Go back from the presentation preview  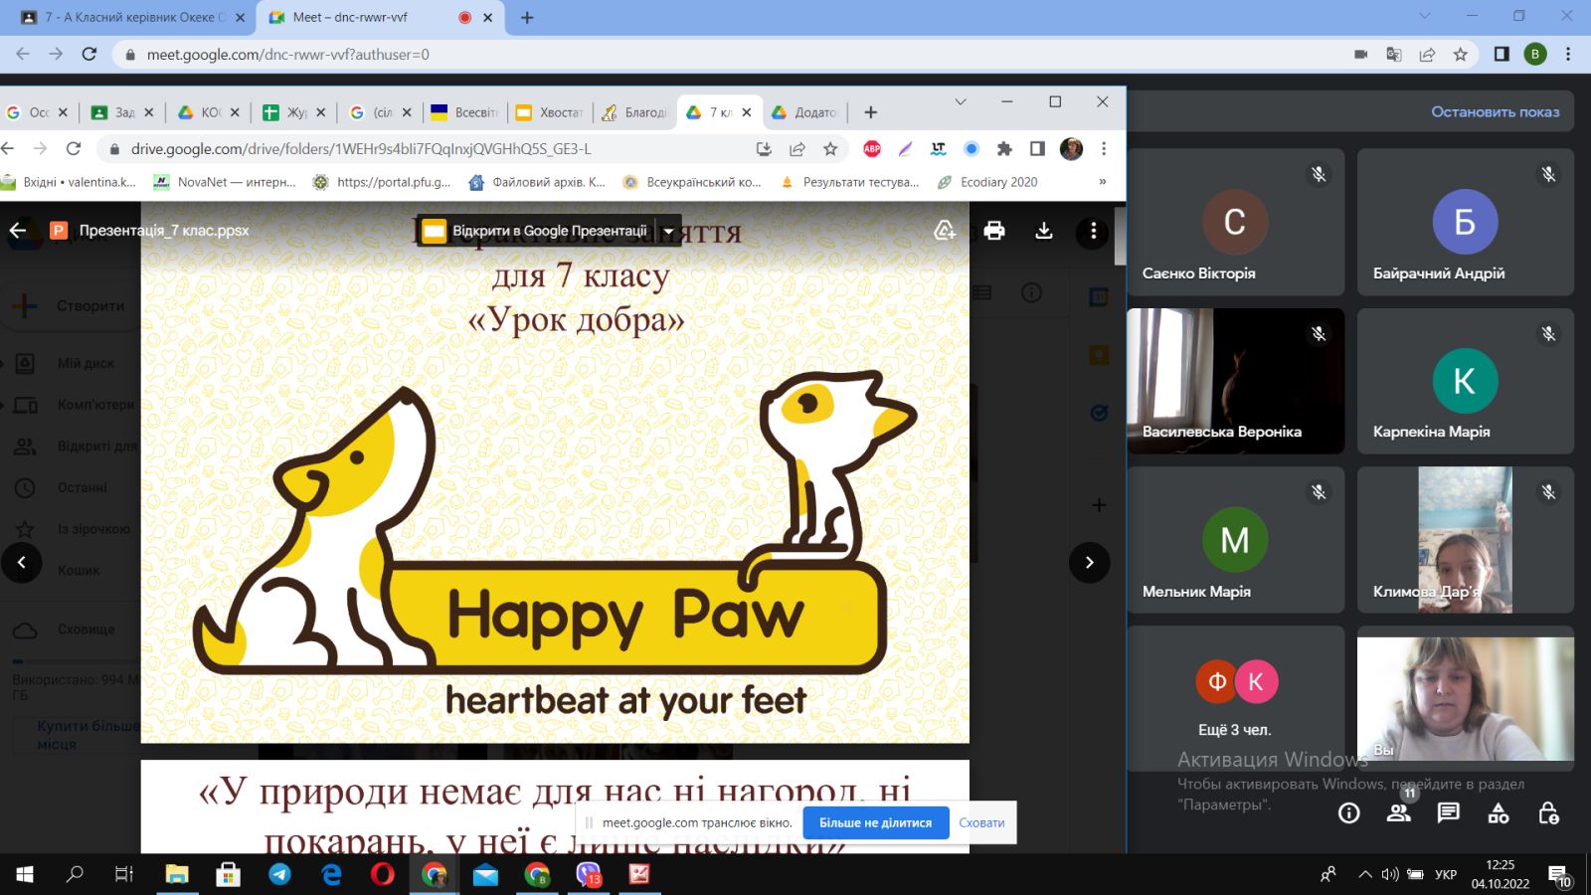point(18,231)
